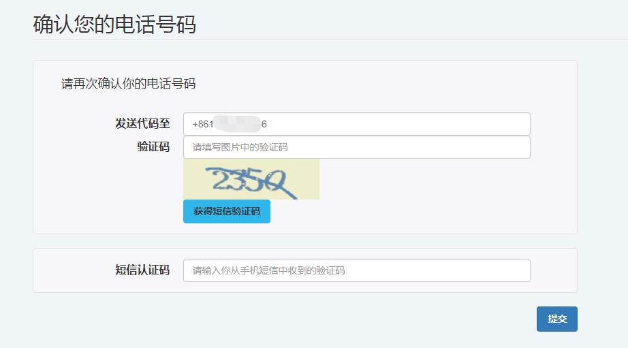Screen dimensions: 628x348
Task: Click the phone number field starting +861
Action: [357, 124]
